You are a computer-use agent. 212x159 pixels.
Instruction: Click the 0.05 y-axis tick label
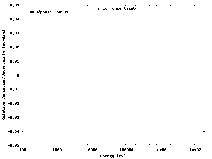click(x=14, y=5)
